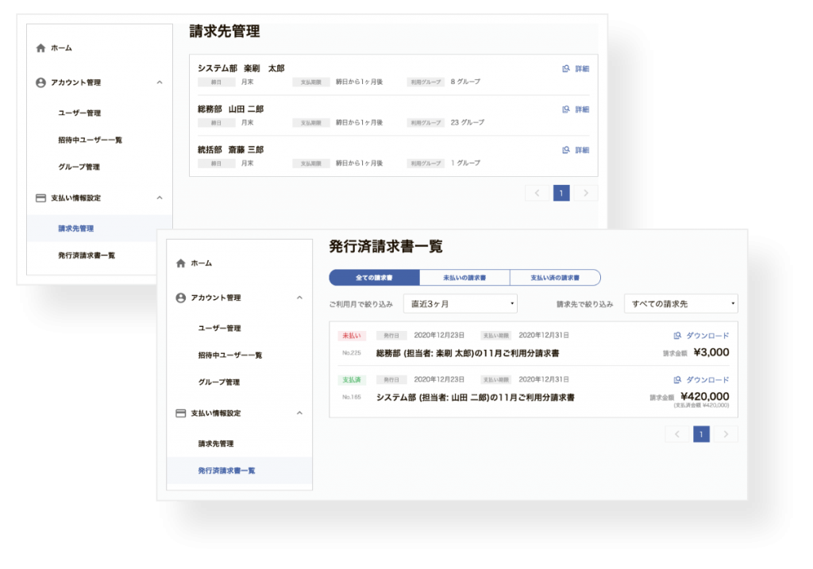This screenshot has height=569, width=813.
Task: Click ダウンロード for the ¥3,000 invoice
Action: click(707, 336)
